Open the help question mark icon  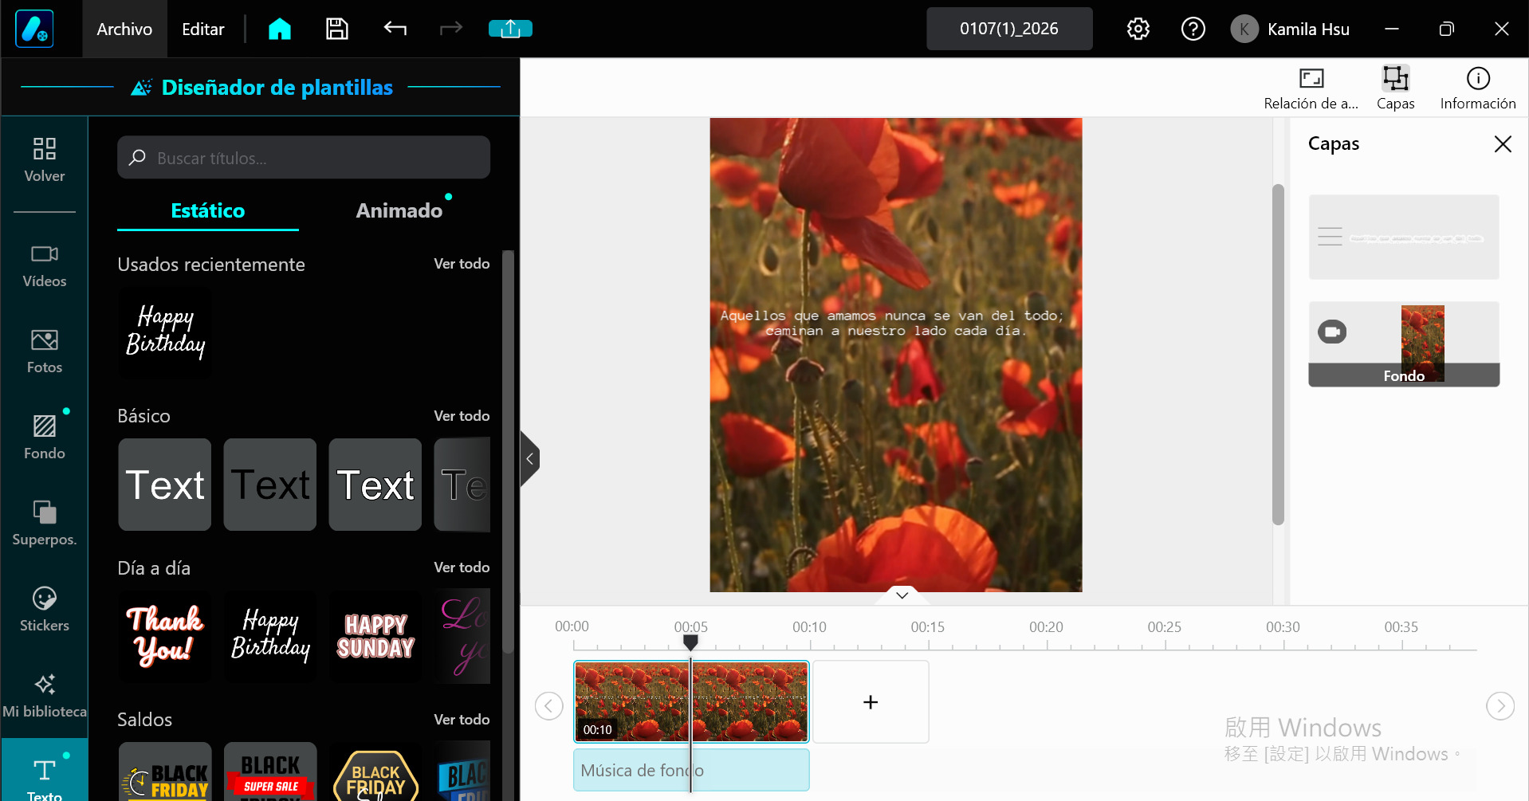point(1193,29)
